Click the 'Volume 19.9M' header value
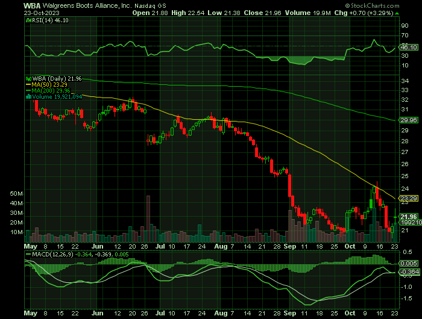The width and height of the screenshot is (422, 319). point(308,13)
